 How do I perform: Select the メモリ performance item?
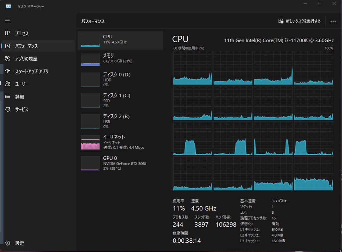tap(120, 60)
